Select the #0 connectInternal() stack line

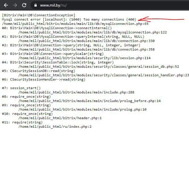click(x=57, y=28)
